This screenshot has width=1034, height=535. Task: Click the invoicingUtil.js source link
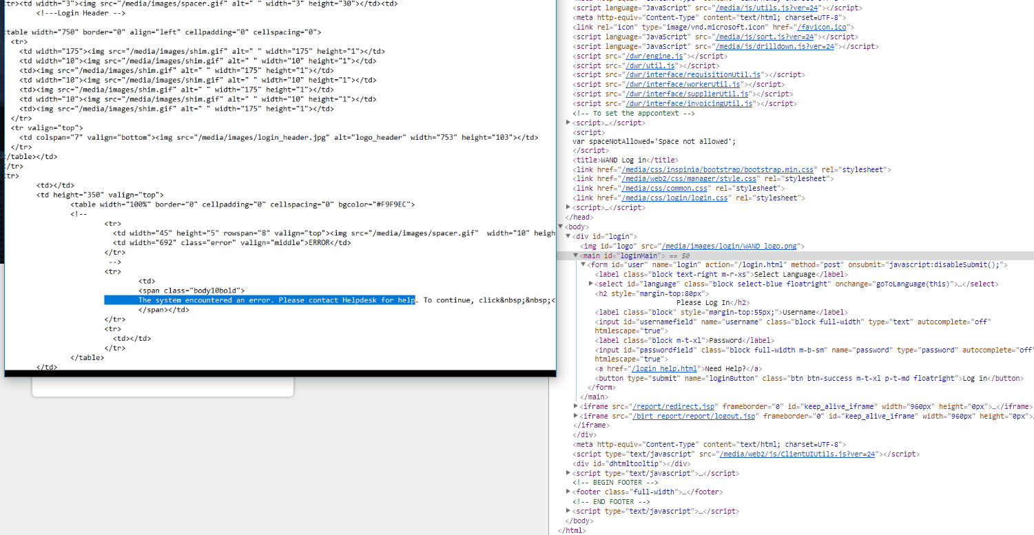tap(690, 103)
